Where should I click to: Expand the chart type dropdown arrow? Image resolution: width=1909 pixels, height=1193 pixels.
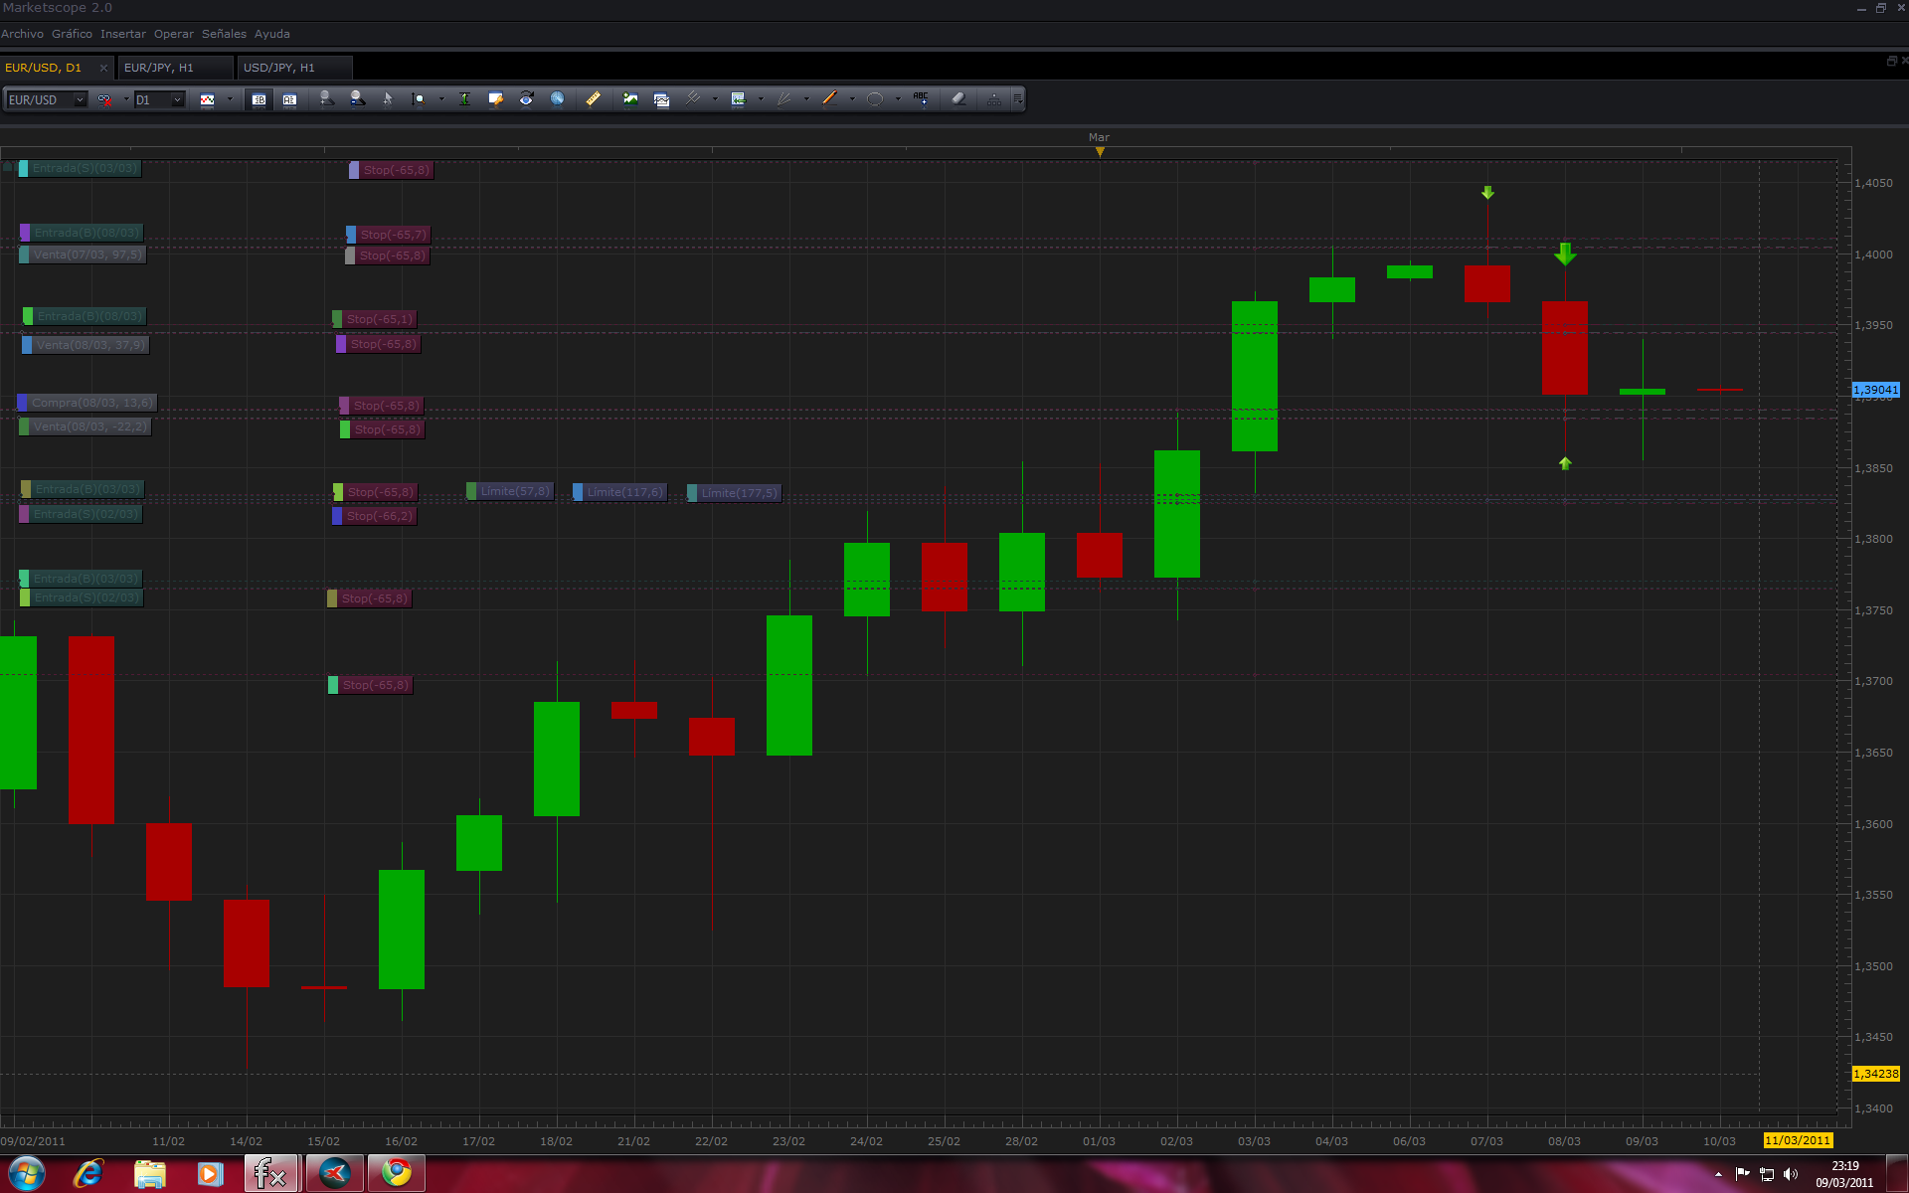pos(230,99)
